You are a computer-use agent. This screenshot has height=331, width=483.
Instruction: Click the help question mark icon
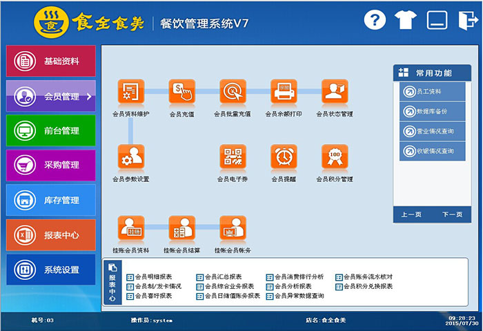375,20
